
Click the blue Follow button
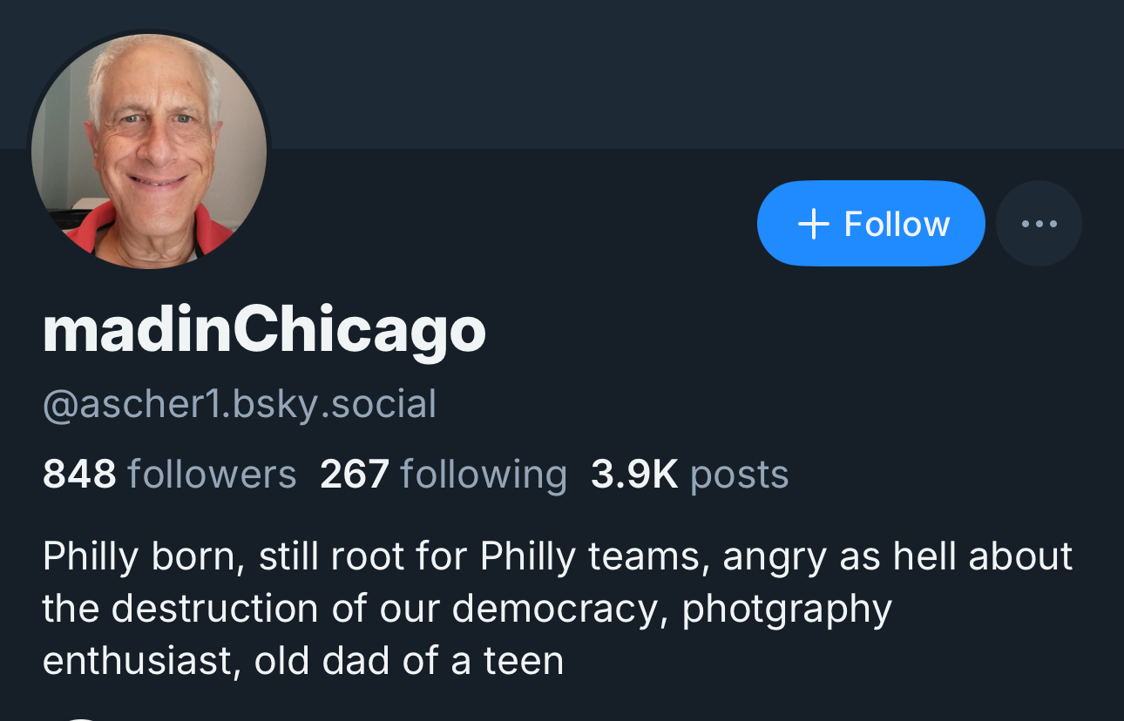click(x=870, y=224)
